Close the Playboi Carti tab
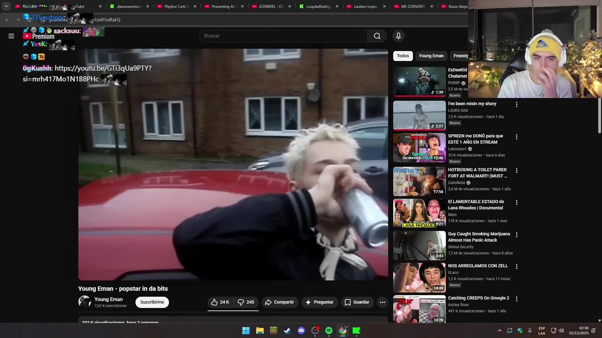602x338 pixels. click(x=195, y=7)
